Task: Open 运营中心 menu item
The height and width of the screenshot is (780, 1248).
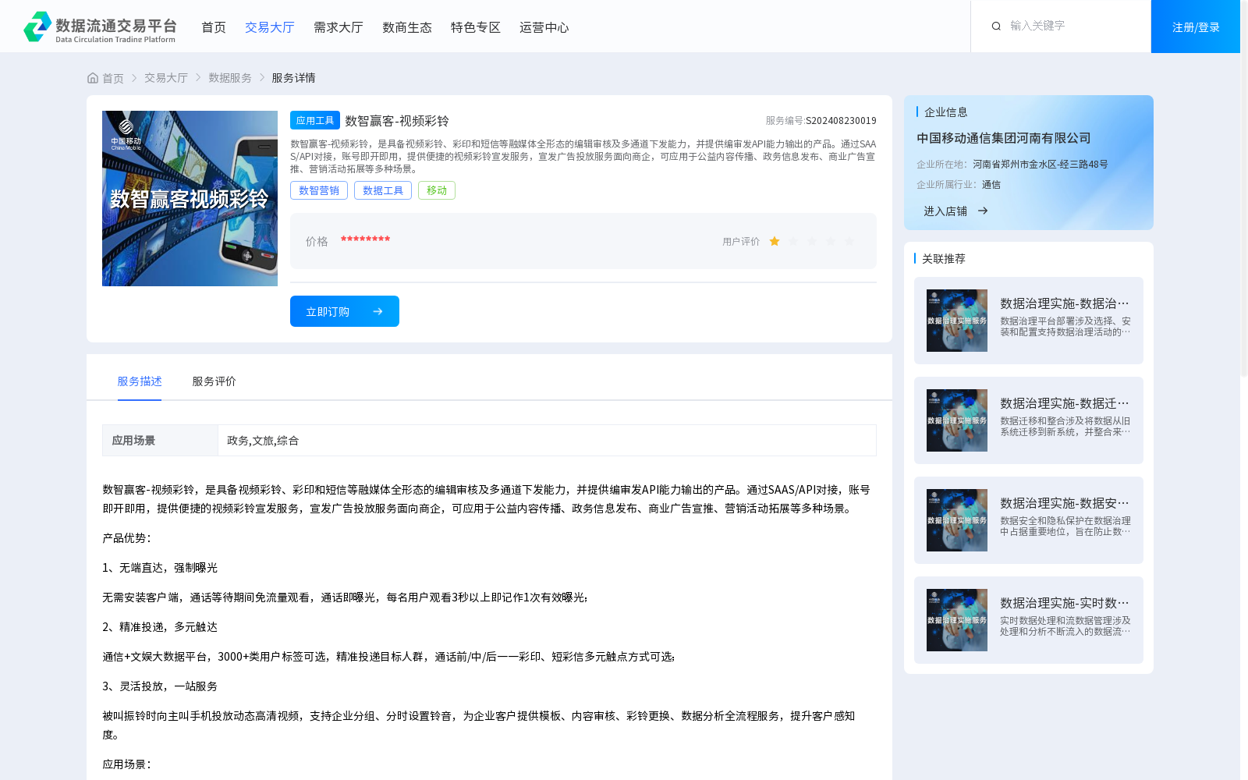Action: [544, 27]
